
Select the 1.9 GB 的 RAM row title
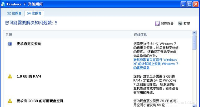point(29,76)
